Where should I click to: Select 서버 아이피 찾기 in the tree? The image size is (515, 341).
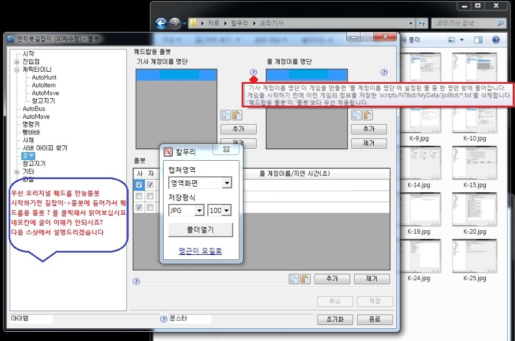pos(45,148)
